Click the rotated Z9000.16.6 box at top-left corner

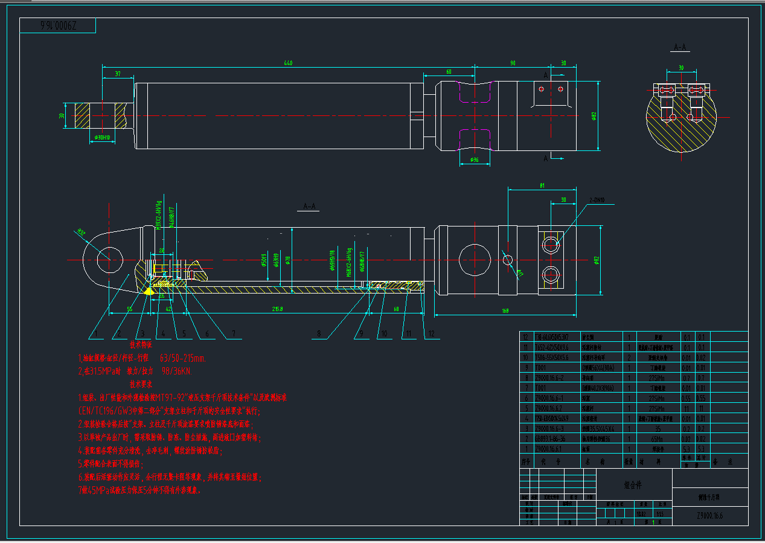(x=58, y=26)
